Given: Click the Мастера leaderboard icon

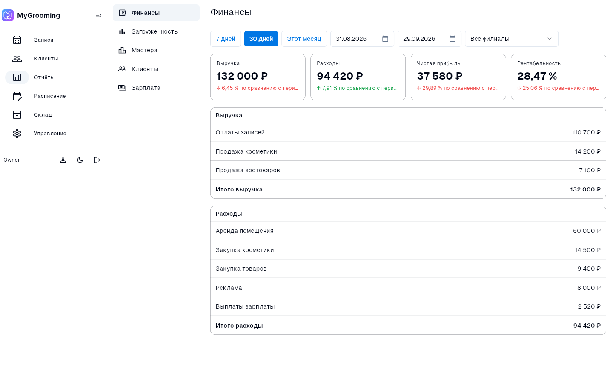Looking at the screenshot, I should (122, 50).
